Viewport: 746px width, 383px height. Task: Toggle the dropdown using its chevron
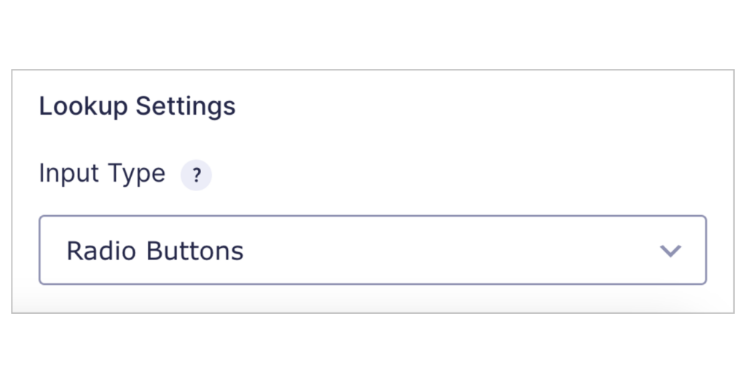[x=670, y=251]
